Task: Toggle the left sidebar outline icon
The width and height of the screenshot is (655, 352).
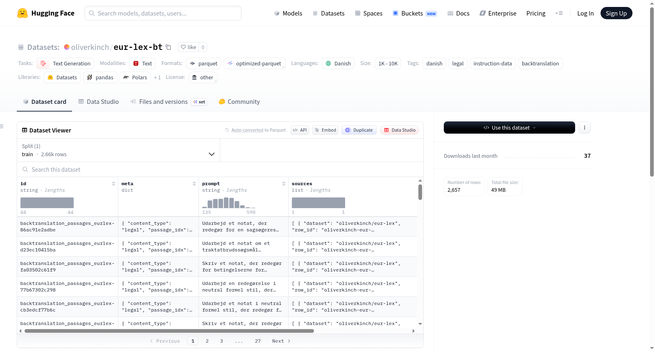Action: [2, 126]
